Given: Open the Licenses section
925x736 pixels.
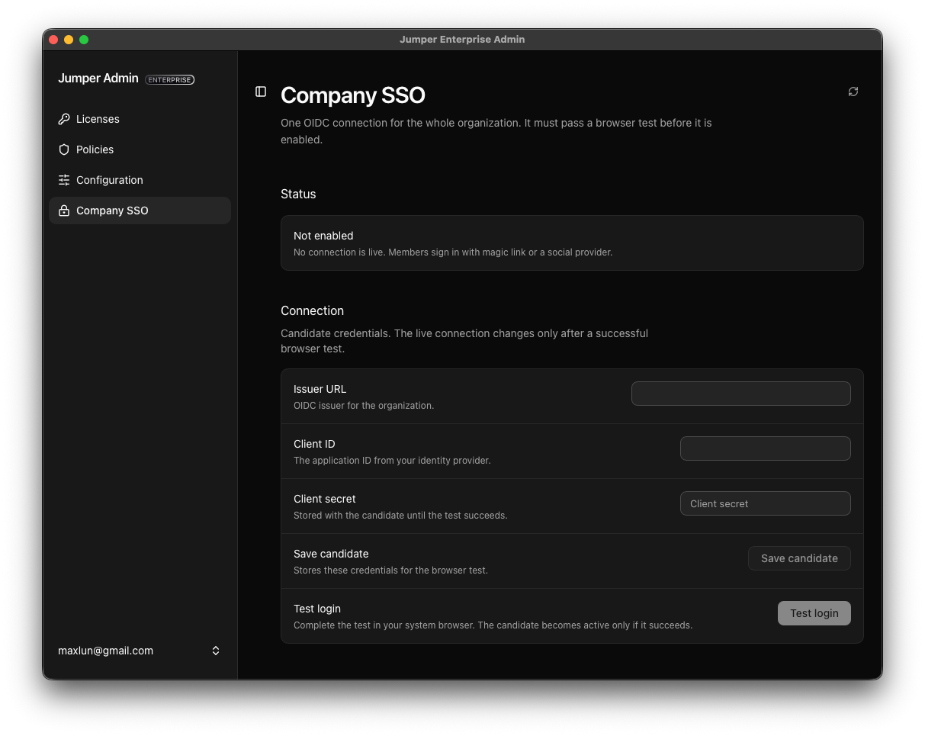Looking at the screenshot, I should [x=140, y=119].
